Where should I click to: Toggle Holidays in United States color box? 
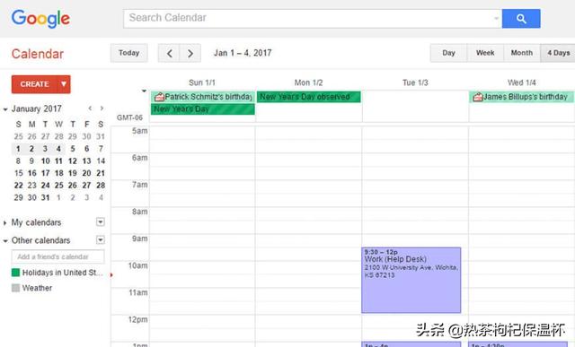coord(15,273)
